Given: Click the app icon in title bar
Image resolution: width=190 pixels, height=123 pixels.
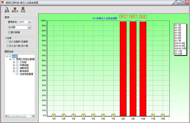Looking at the screenshot, I should click(x=2, y=2).
